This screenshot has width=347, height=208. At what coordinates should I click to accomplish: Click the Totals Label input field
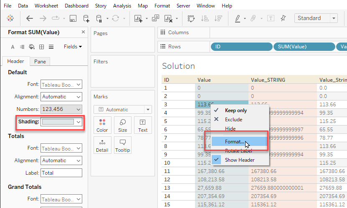click(61, 173)
